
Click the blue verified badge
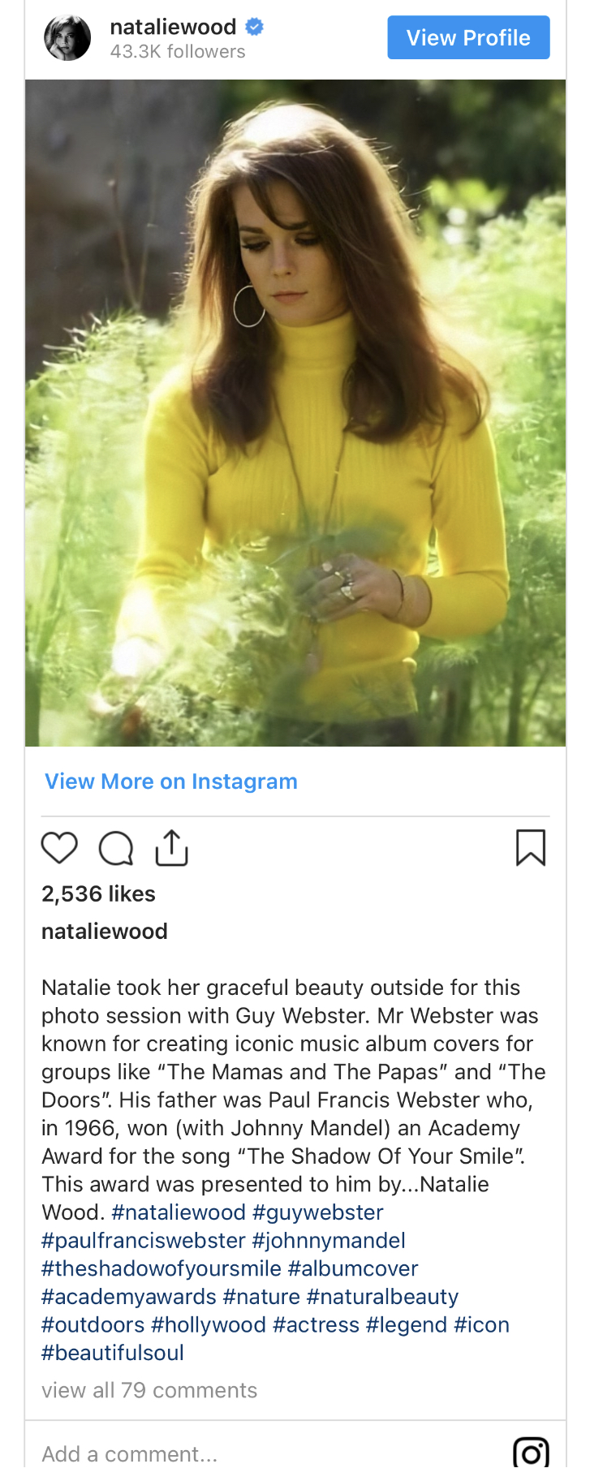(254, 27)
